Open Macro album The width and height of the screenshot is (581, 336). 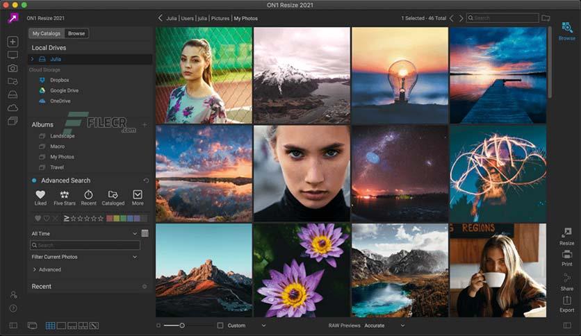[x=57, y=146]
